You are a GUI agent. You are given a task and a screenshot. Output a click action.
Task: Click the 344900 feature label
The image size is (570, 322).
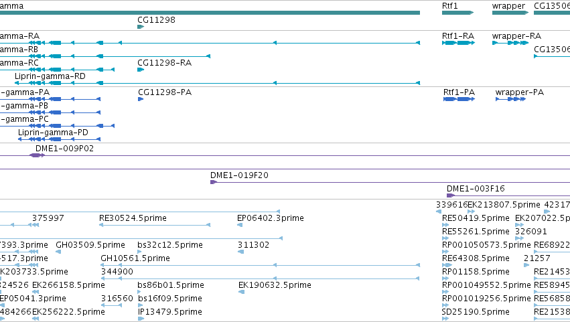coord(117,272)
